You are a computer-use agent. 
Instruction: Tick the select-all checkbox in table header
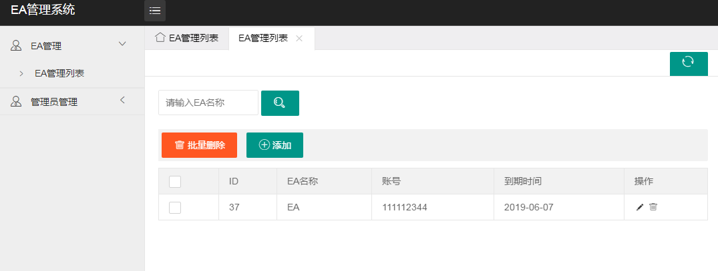pyautogui.click(x=175, y=182)
